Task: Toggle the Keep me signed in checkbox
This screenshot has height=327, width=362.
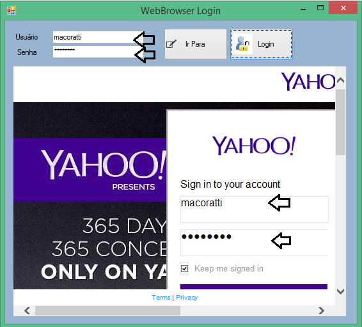Action: tap(184, 268)
